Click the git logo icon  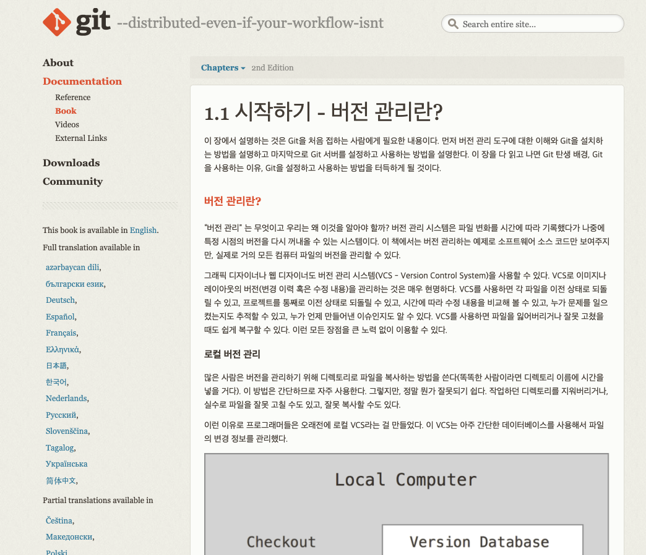pyautogui.click(x=57, y=22)
